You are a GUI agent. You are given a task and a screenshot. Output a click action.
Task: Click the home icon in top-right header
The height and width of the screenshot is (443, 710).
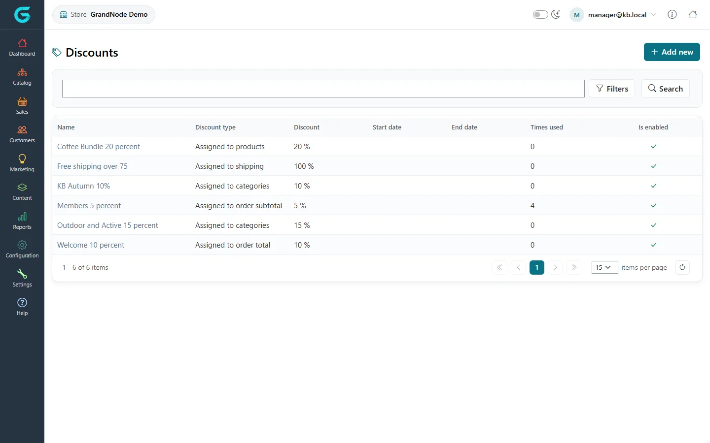tap(693, 14)
